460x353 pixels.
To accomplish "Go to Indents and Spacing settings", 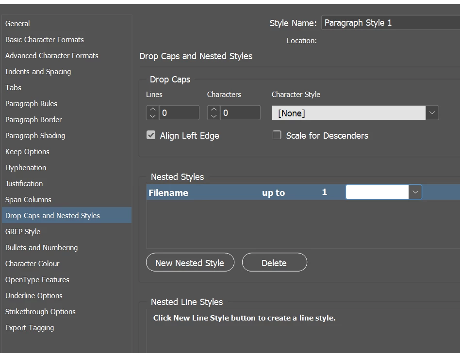I will [38, 71].
